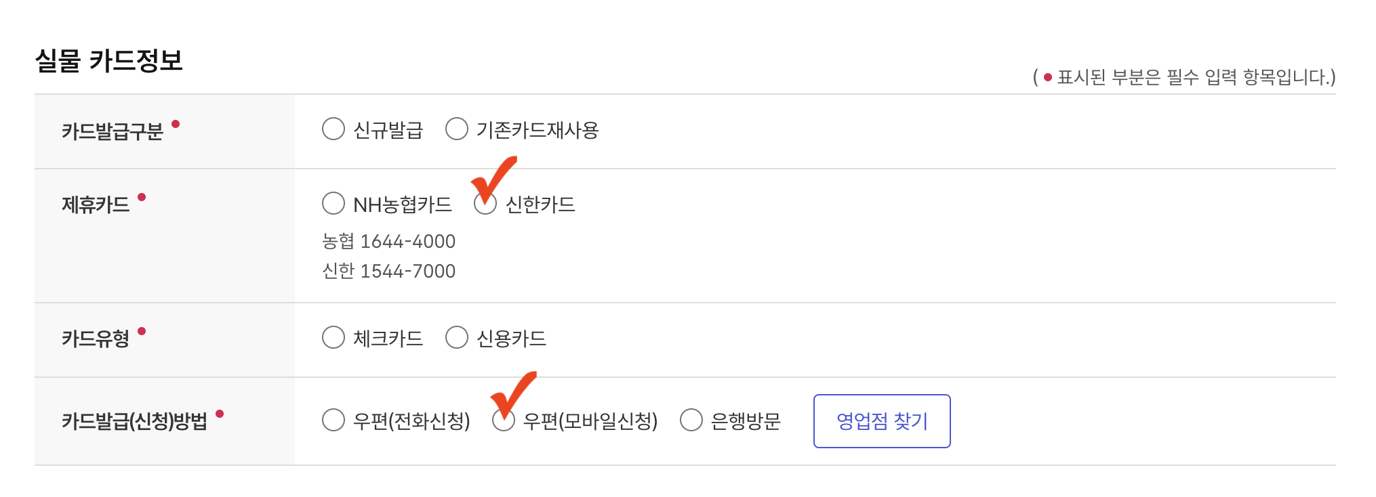Click the required-field notice text
1376x497 pixels.
click(1183, 77)
